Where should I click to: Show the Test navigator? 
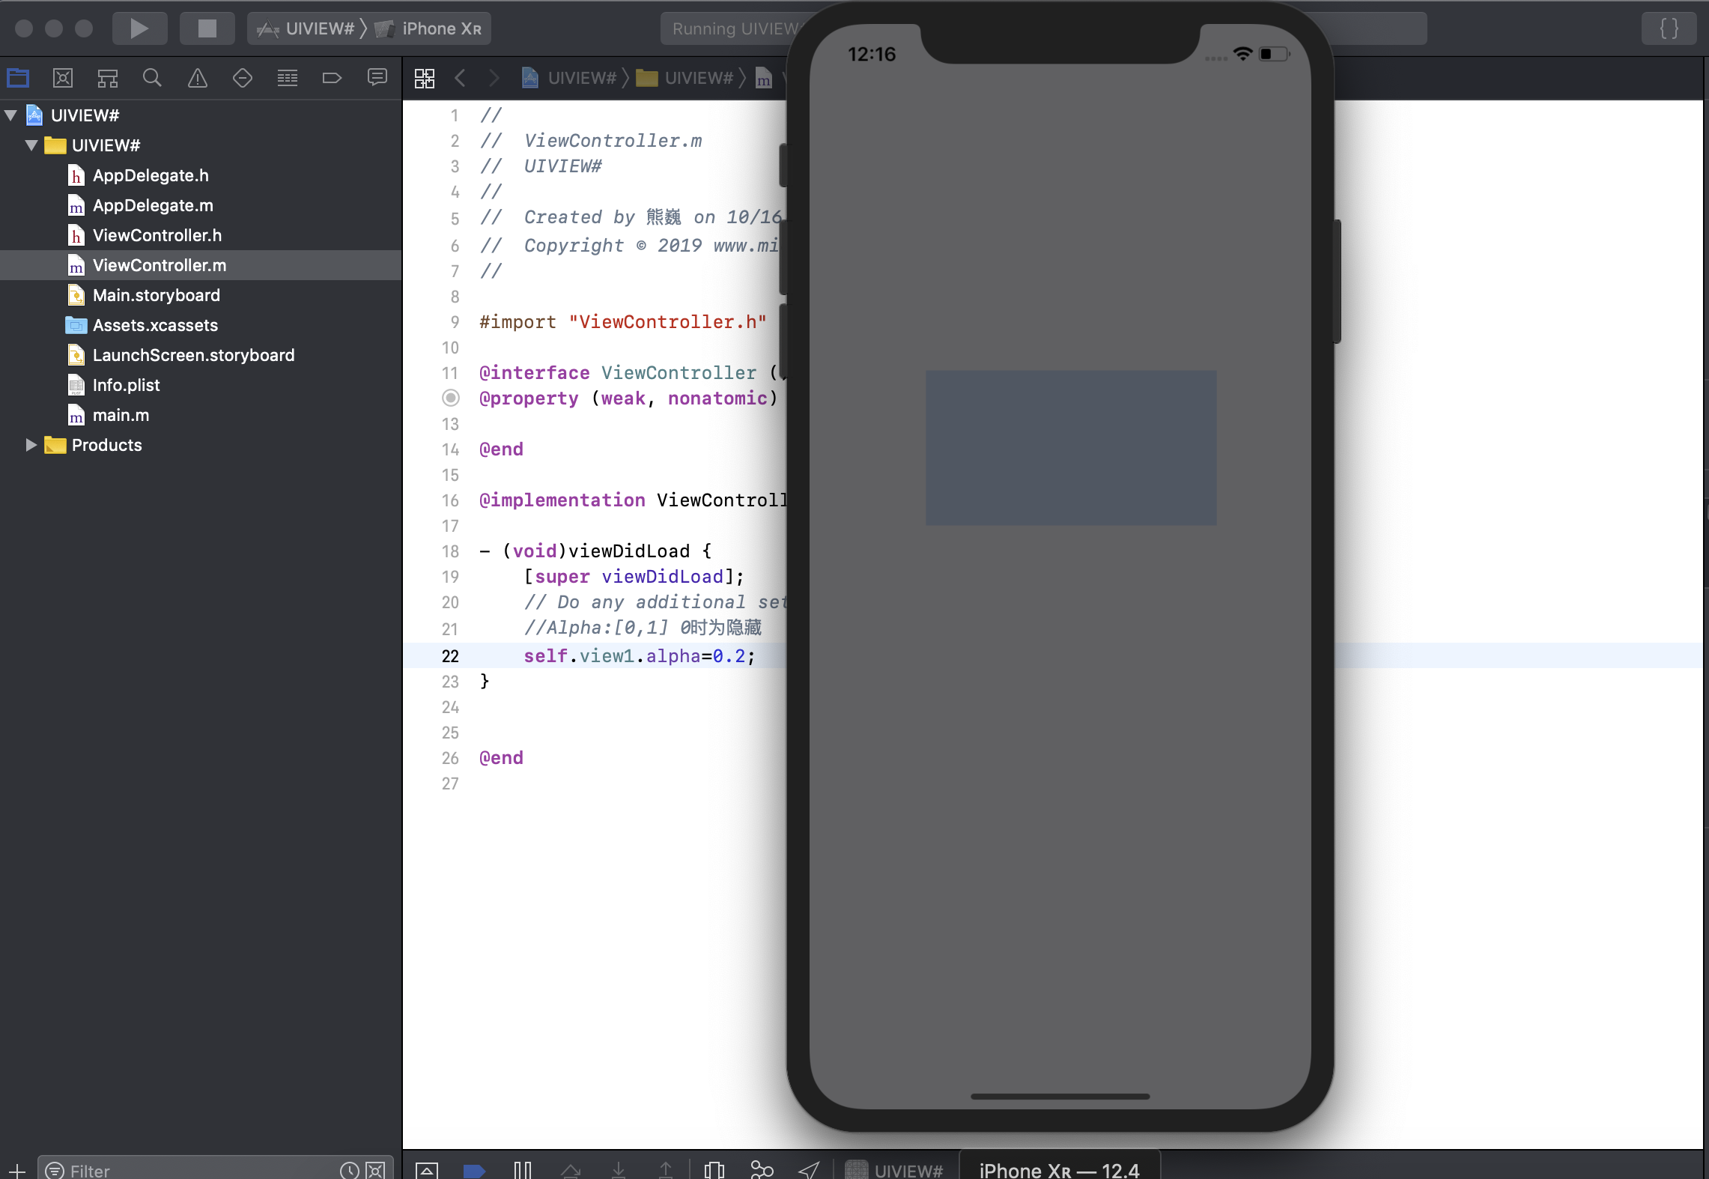tap(243, 78)
